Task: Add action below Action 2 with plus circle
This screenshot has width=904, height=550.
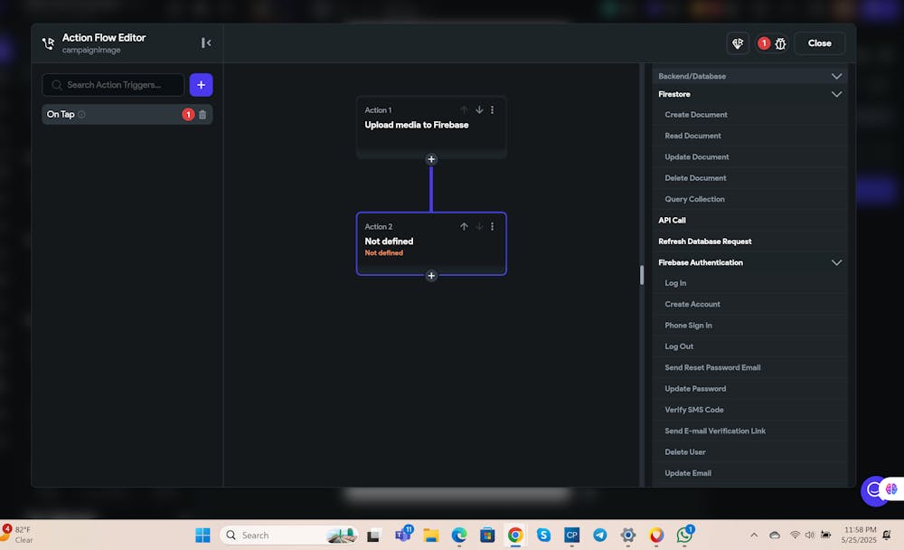Action: tap(431, 276)
